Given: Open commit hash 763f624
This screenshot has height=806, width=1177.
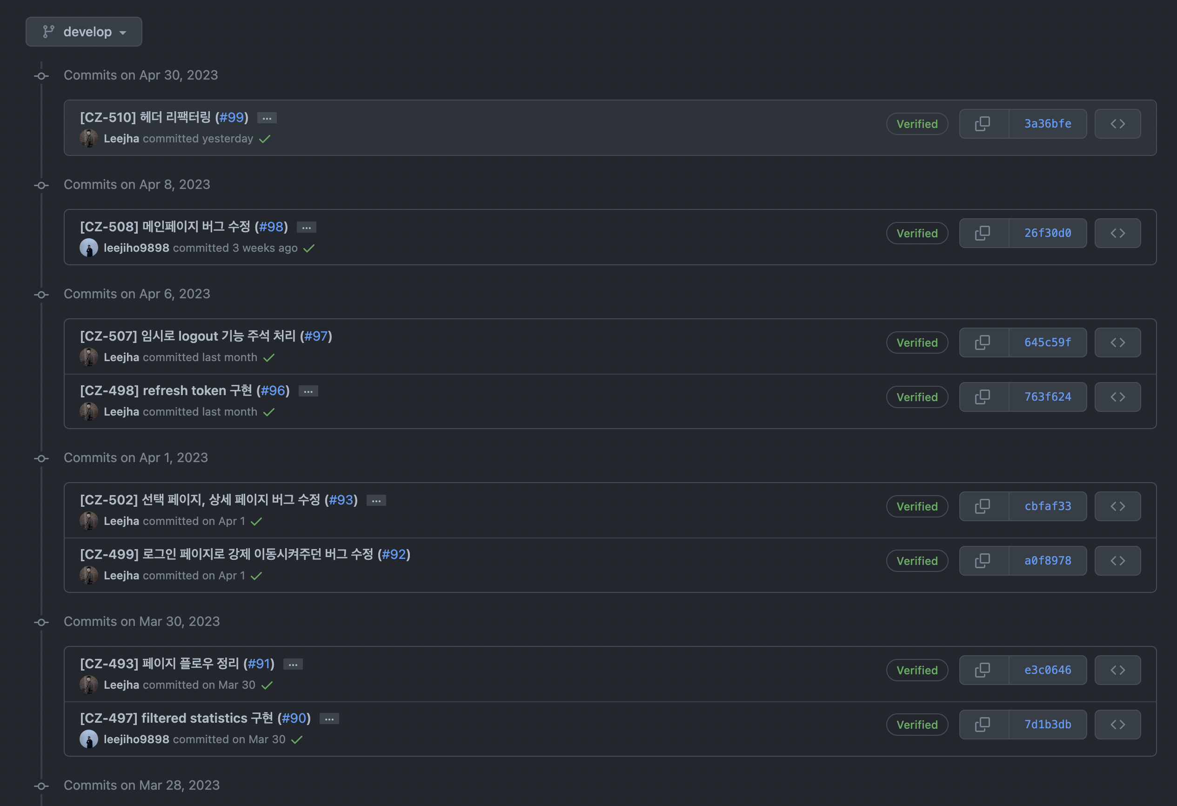Looking at the screenshot, I should (x=1047, y=396).
